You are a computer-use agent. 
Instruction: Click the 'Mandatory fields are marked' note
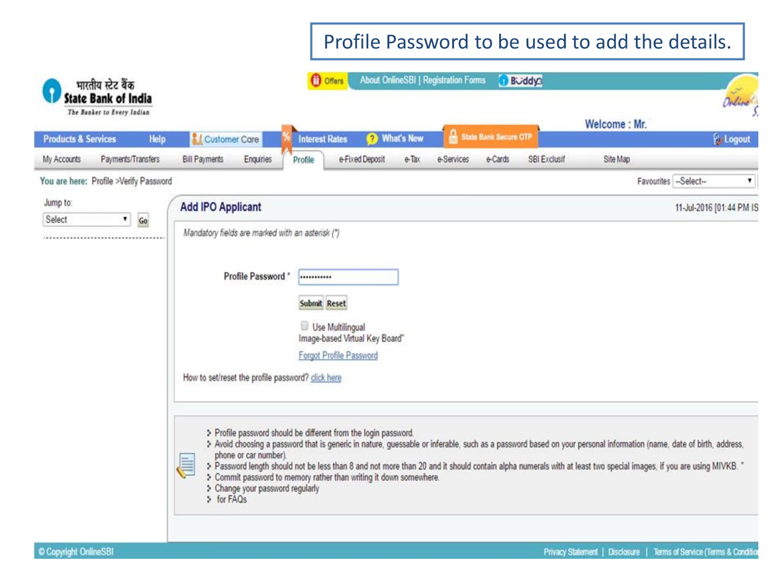point(261,233)
